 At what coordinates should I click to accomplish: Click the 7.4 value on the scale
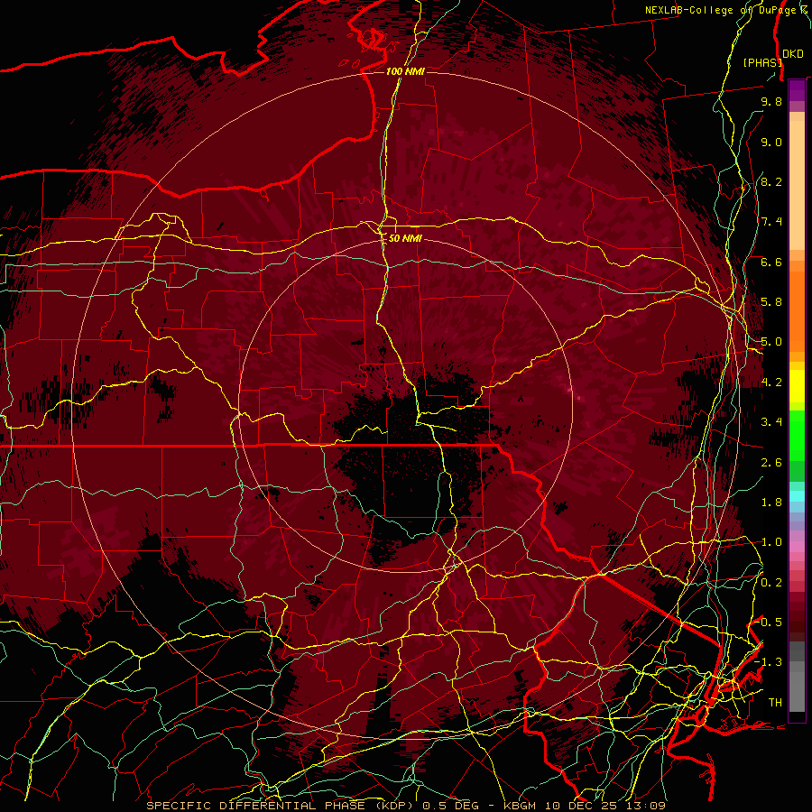[771, 222]
